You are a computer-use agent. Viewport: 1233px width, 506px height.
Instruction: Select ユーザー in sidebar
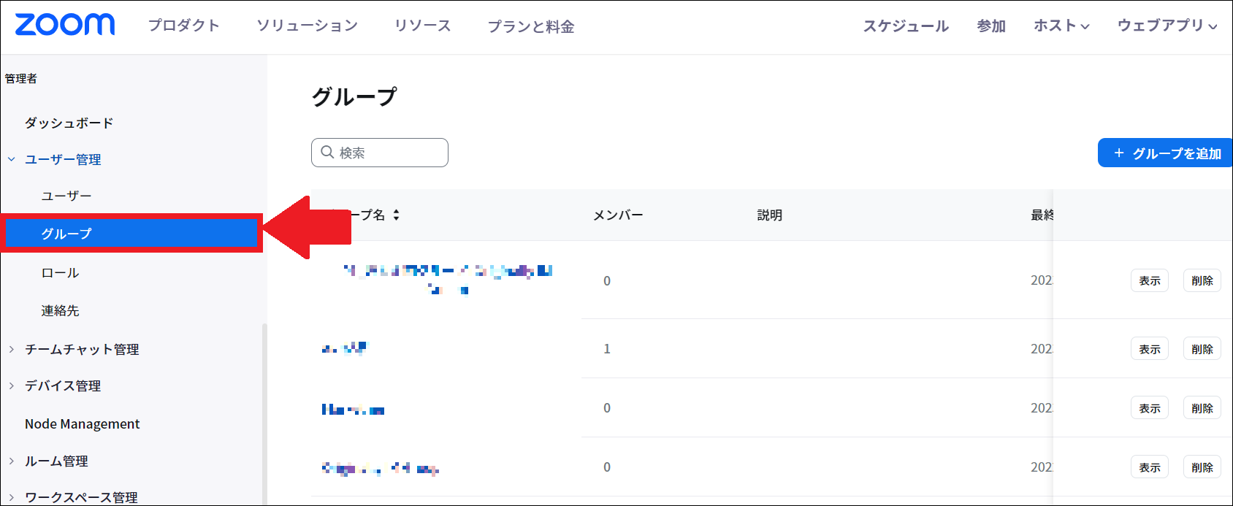pyautogui.click(x=66, y=196)
